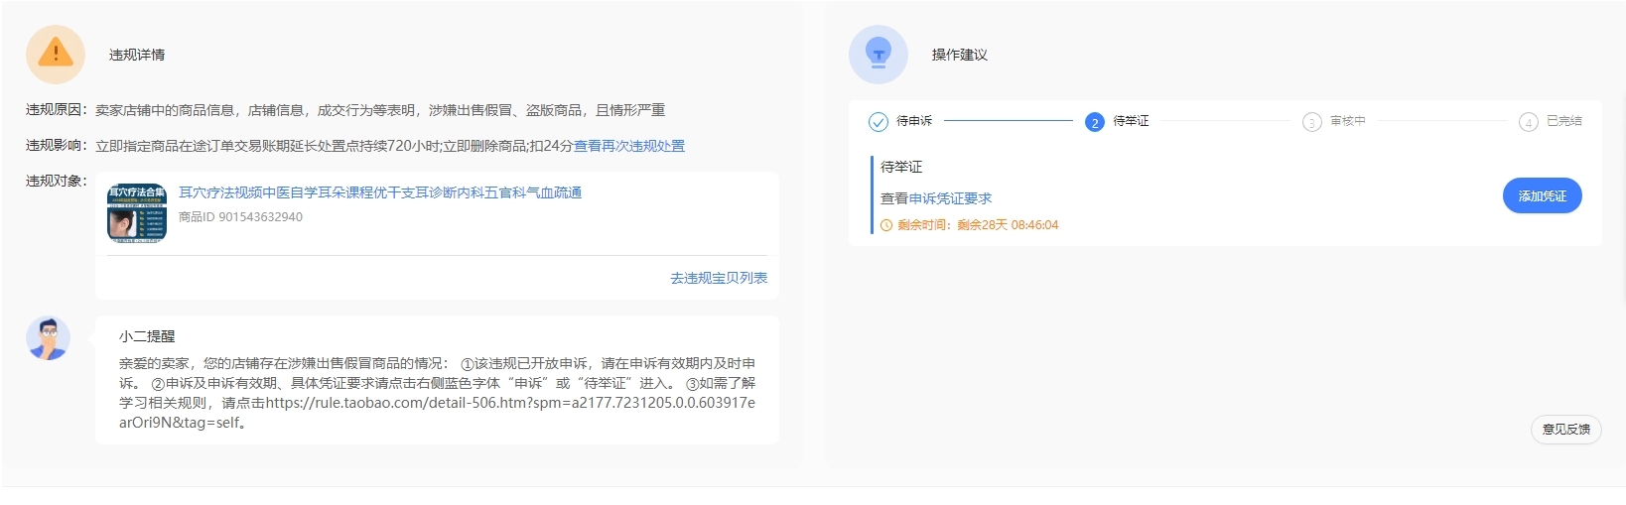The height and width of the screenshot is (505, 1626).
Task: Click the number 3 step circle
Action: [1311, 122]
